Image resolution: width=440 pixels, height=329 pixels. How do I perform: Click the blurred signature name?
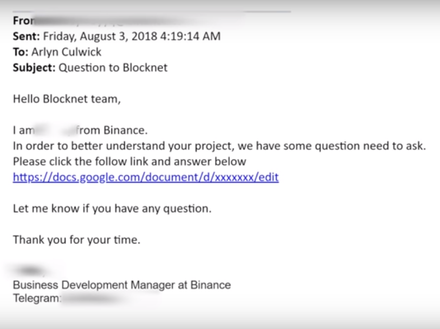click(30, 271)
